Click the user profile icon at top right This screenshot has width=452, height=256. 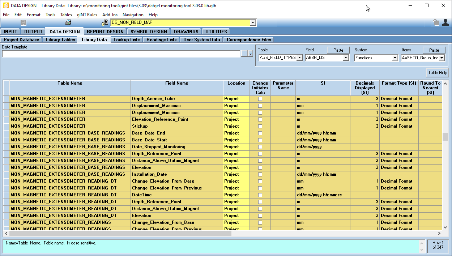tap(445, 22)
